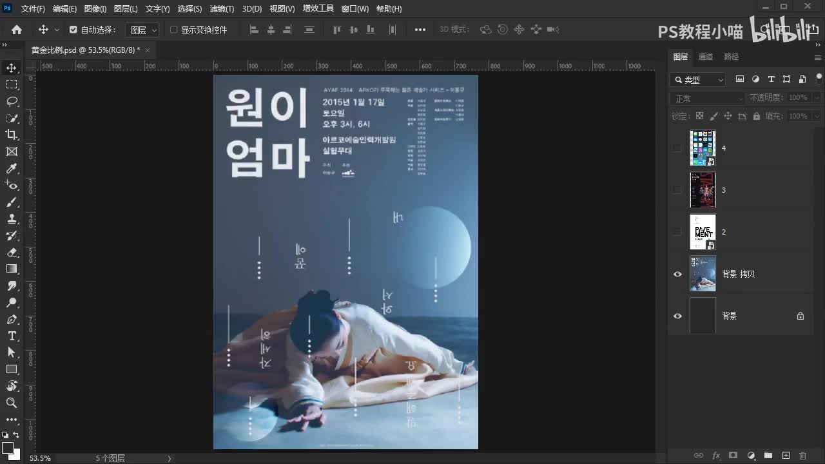This screenshot has width=825, height=464.
Task: Toggle the 自动选择 checkbox
Action: point(73,30)
